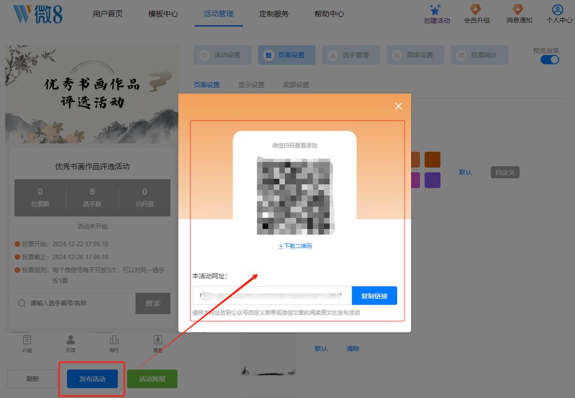Viewport: 575px width, 398px height.
Task: Click the magnifier icon in search box
Action: 22,303
